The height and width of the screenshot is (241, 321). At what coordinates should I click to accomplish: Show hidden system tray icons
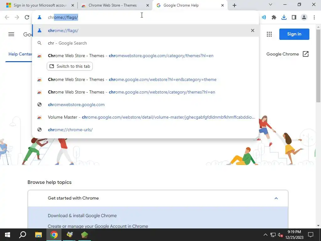(x=265, y=235)
